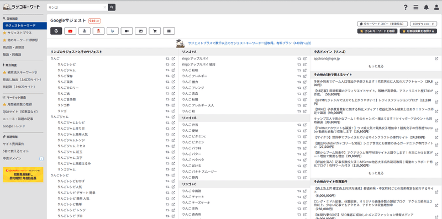
Task: Open the notifications bell icon
Action: click(426, 8)
